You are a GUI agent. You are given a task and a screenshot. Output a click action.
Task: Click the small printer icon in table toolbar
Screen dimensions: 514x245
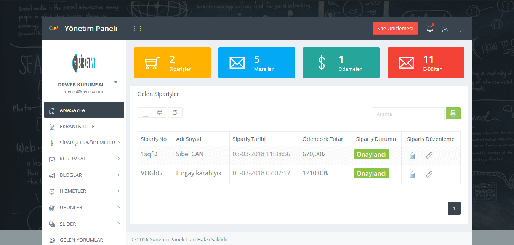tap(160, 113)
